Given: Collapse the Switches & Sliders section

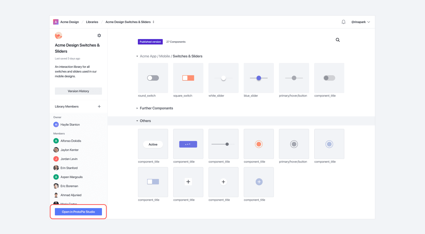Looking at the screenshot, I should tap(137, 56).
